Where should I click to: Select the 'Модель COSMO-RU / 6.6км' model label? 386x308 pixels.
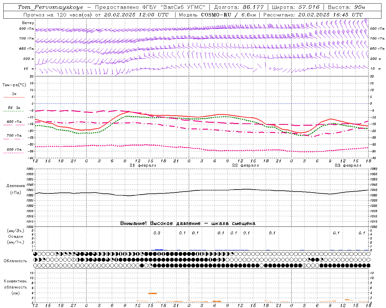click(x=217, y=15)
